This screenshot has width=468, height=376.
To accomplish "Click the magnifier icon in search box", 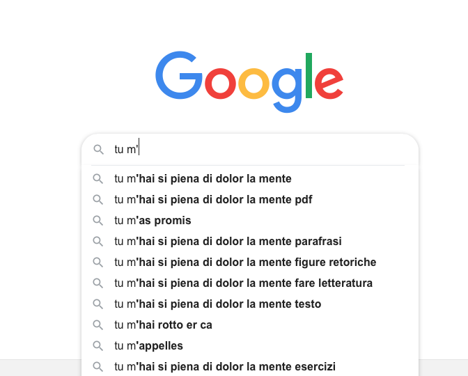I will click(98, 149).
